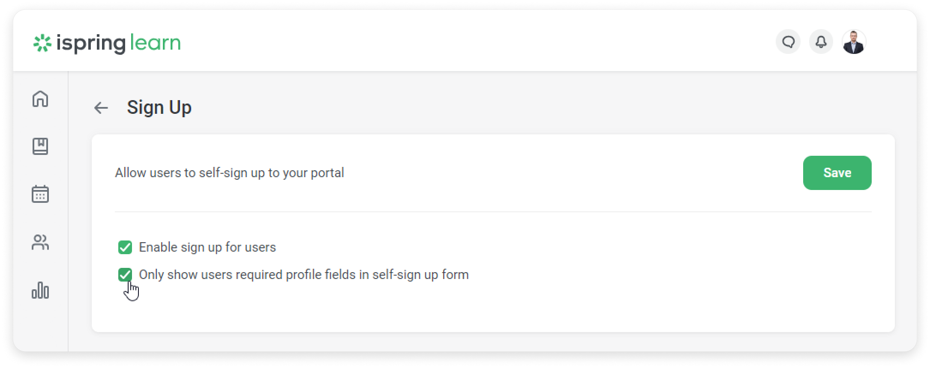930x368 pixels.
Task: Open the chat messages icon
Action: (788, 42)
